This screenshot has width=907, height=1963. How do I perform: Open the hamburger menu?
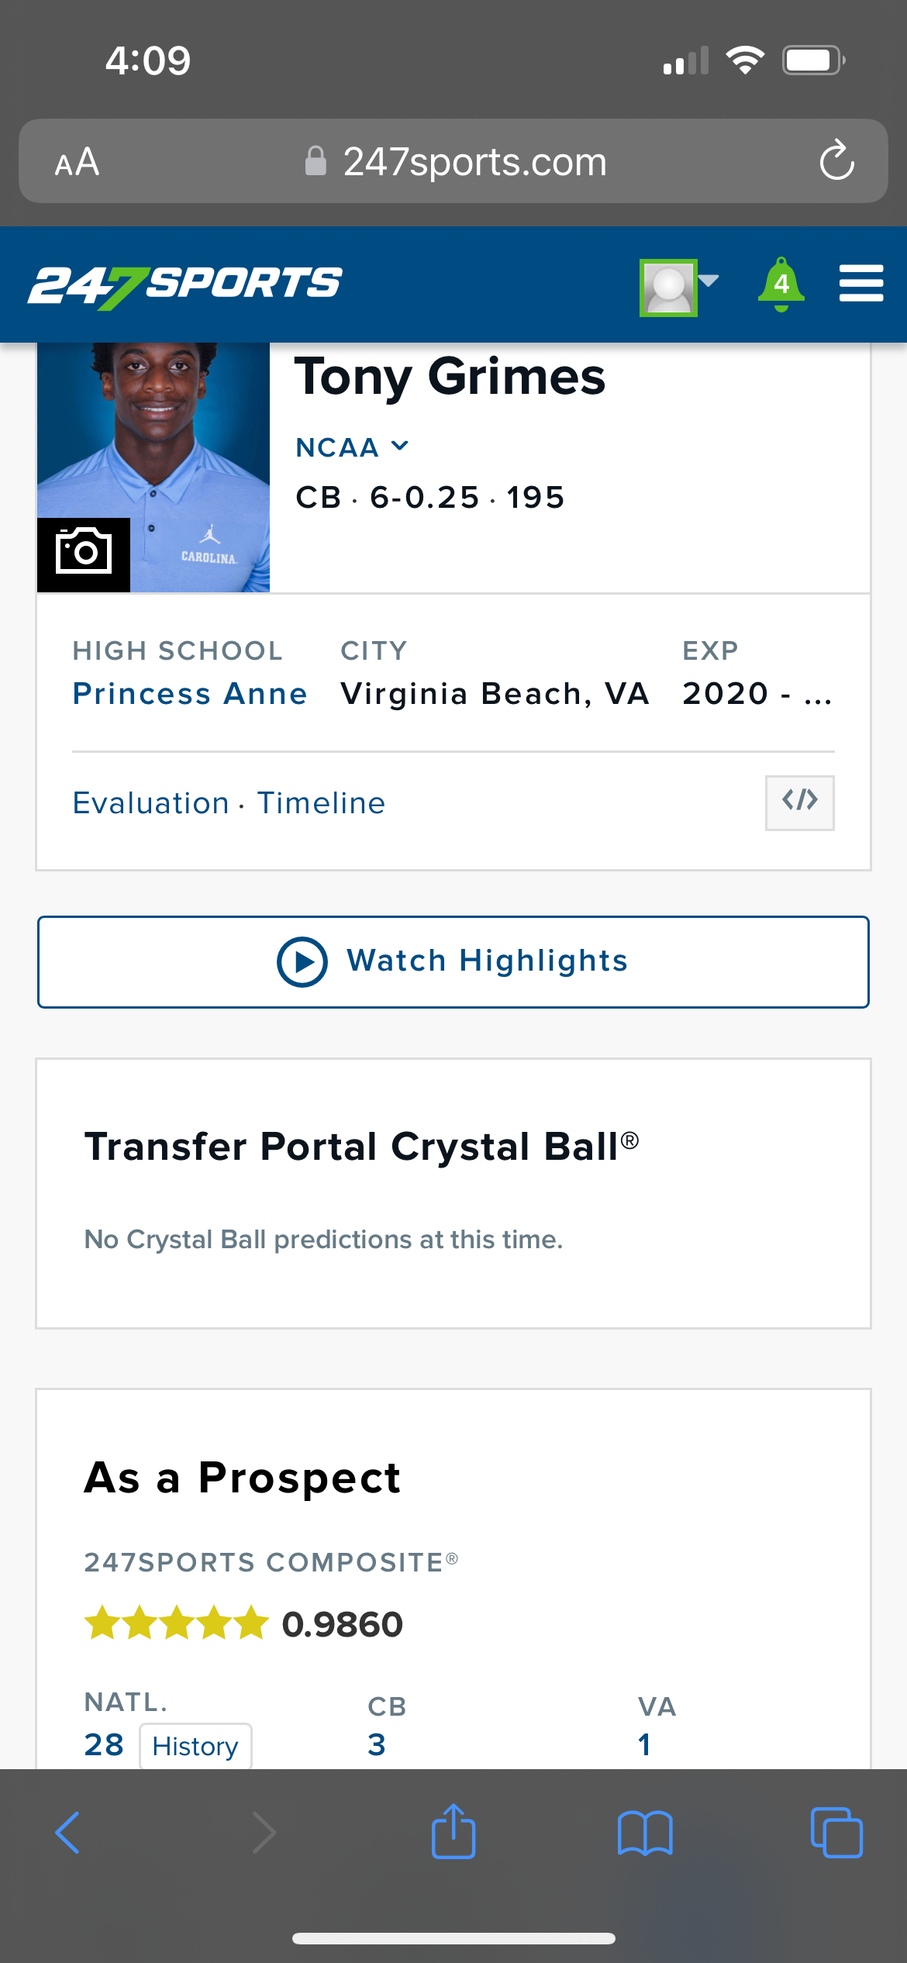(860, 284)
